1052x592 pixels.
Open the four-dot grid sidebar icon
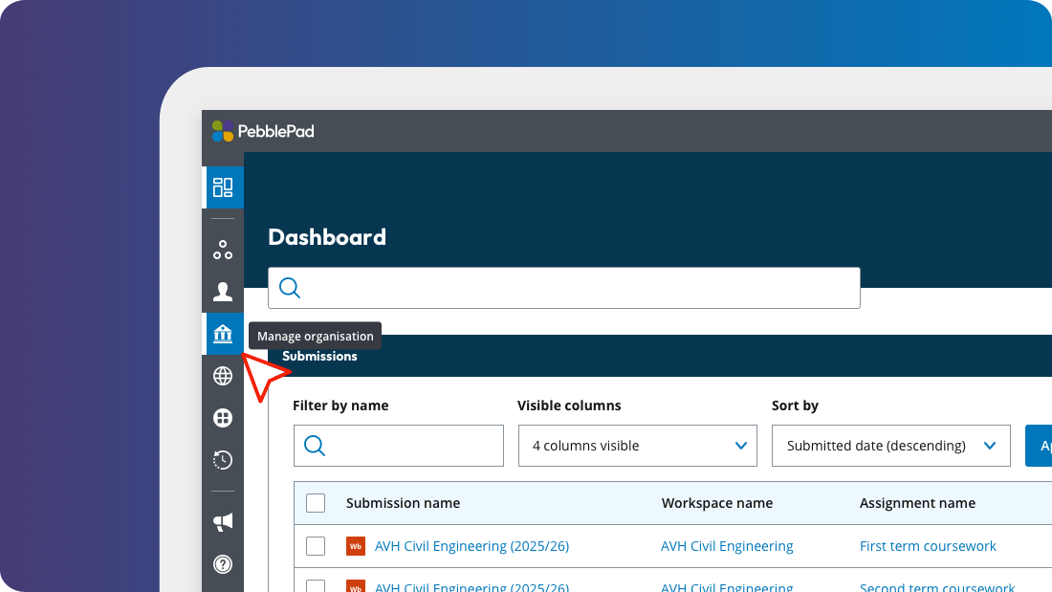tap(223, 418)
